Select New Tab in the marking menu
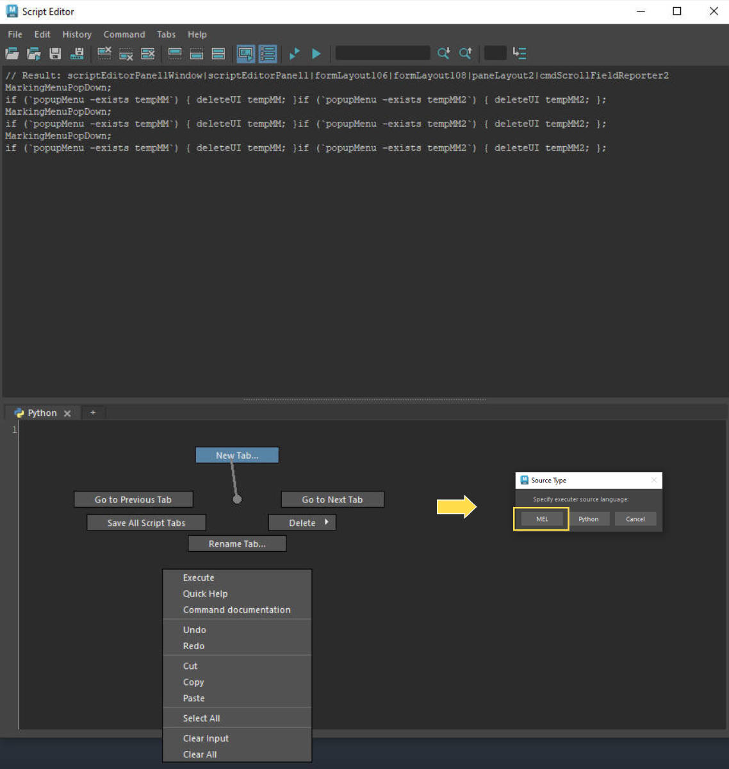 click(237, 455)
